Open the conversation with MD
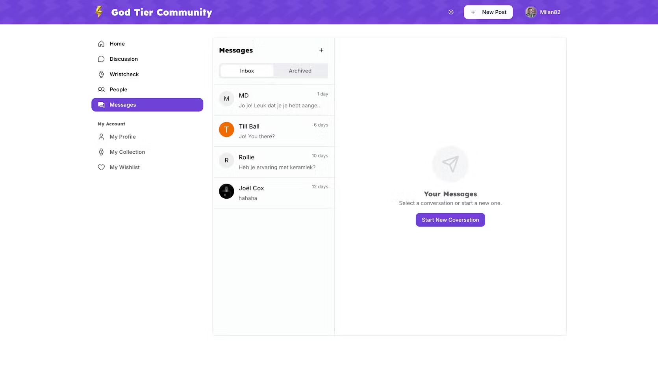658x378 pixels. pyautogui.click(x=274, y=101)
